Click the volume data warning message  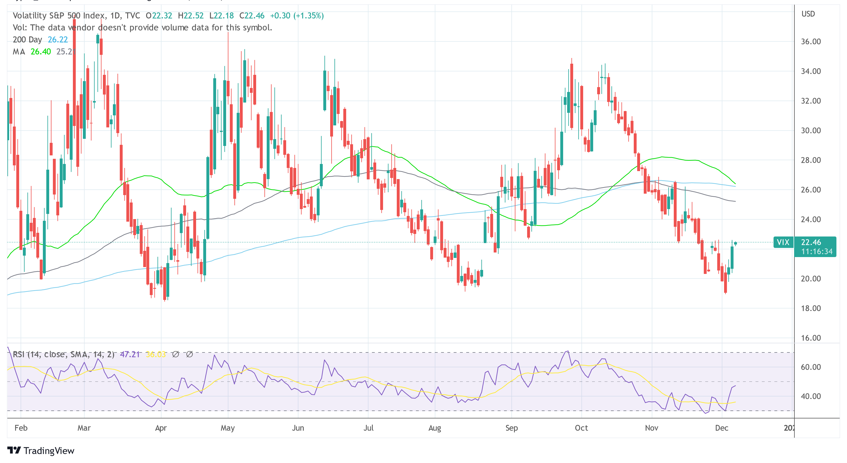tap(143, 28)
